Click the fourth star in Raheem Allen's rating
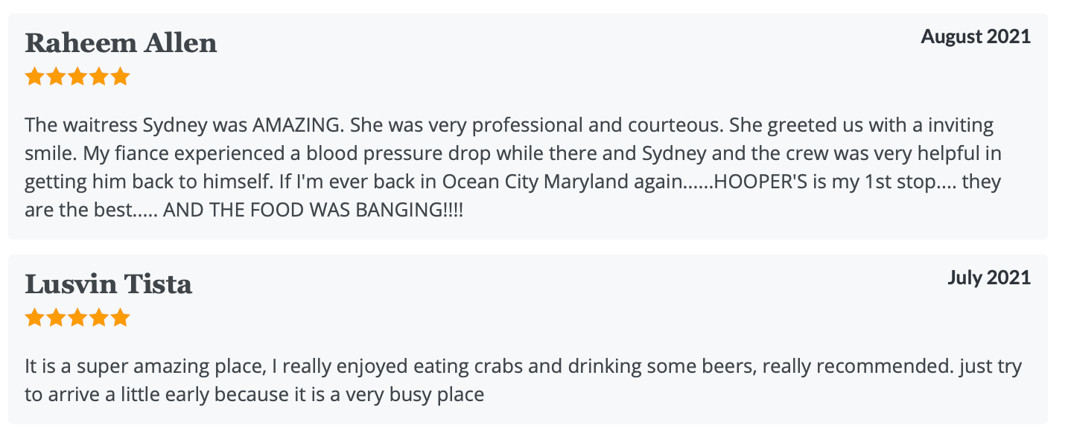 (99, 77)
